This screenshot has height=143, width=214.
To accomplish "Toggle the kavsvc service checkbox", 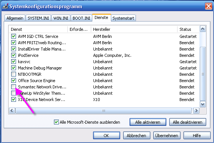I will click(x=13, y=62).
